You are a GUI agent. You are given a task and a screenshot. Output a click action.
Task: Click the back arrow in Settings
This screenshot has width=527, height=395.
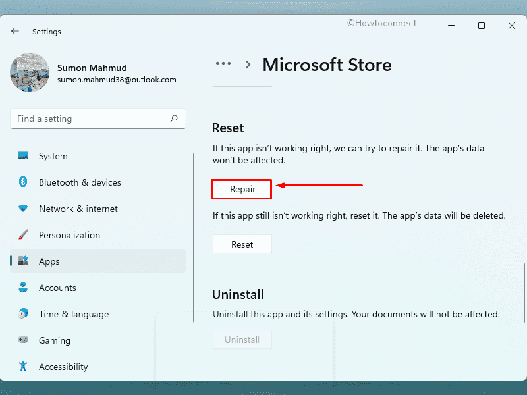[x=14, y=31]
